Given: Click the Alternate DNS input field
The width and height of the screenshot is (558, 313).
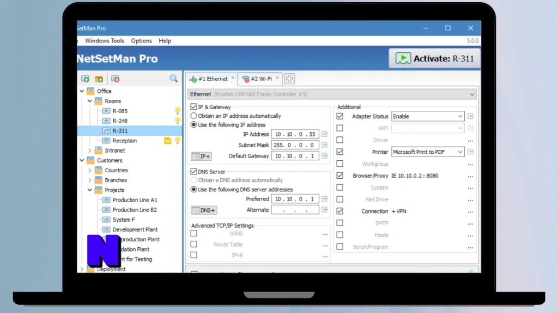Looking at the screenshot, I should coord(295,210).
